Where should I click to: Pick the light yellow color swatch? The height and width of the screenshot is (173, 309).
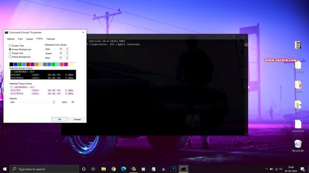tap(70, 64)
